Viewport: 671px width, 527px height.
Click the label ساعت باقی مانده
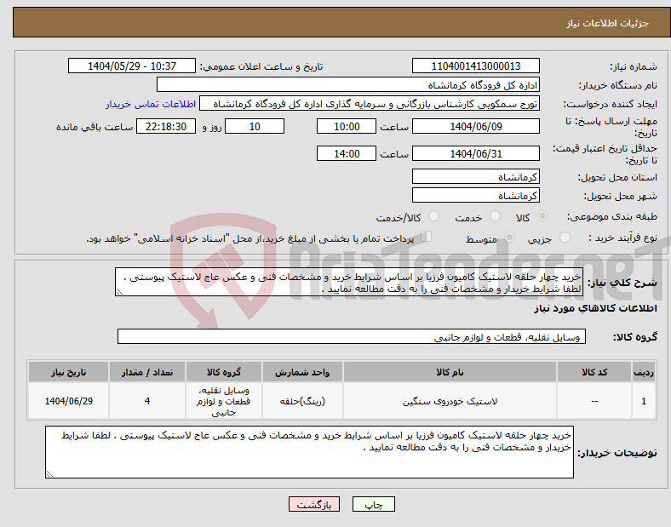point(95,127)
